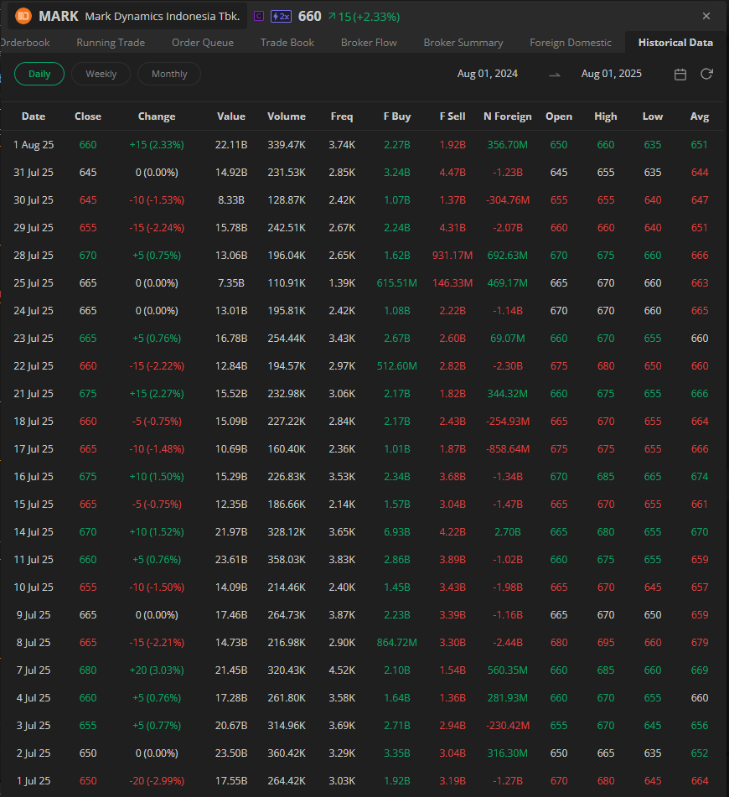
Task: Click the -20 (-2.99%) change cell
Action: (157, 781)
